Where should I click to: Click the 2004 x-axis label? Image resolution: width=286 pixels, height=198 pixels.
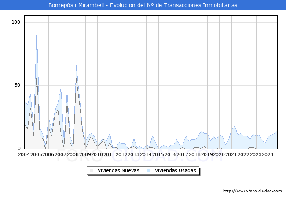pos(24,154)
